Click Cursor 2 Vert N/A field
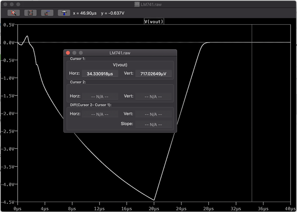The width and height of the screenshot is (297, 212). 153,96
